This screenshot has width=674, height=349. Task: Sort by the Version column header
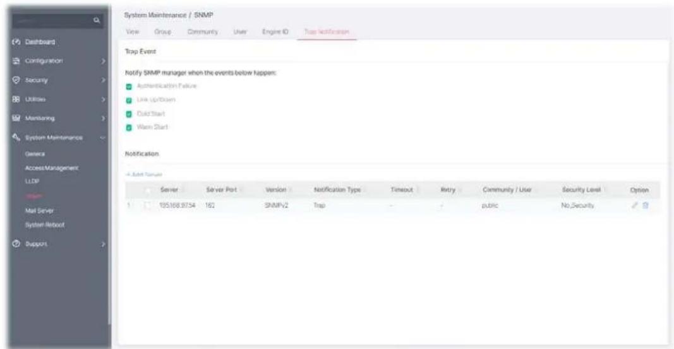point(275,190)
